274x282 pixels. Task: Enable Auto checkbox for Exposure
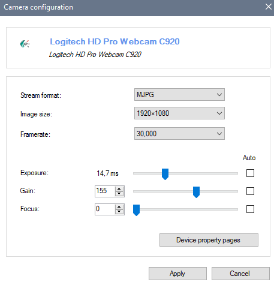250,173
